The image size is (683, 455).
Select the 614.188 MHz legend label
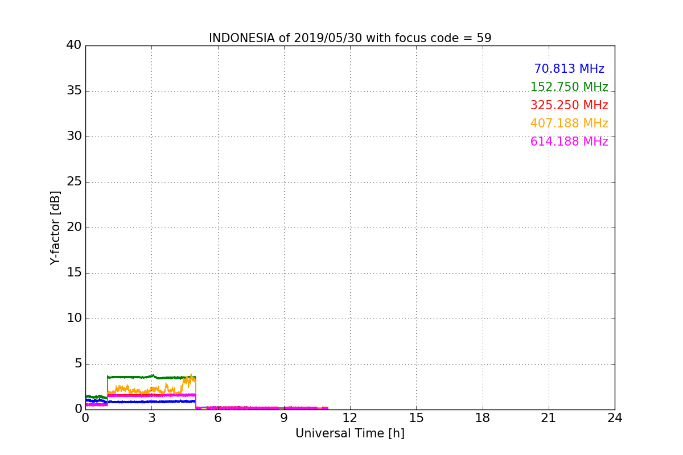569,142
